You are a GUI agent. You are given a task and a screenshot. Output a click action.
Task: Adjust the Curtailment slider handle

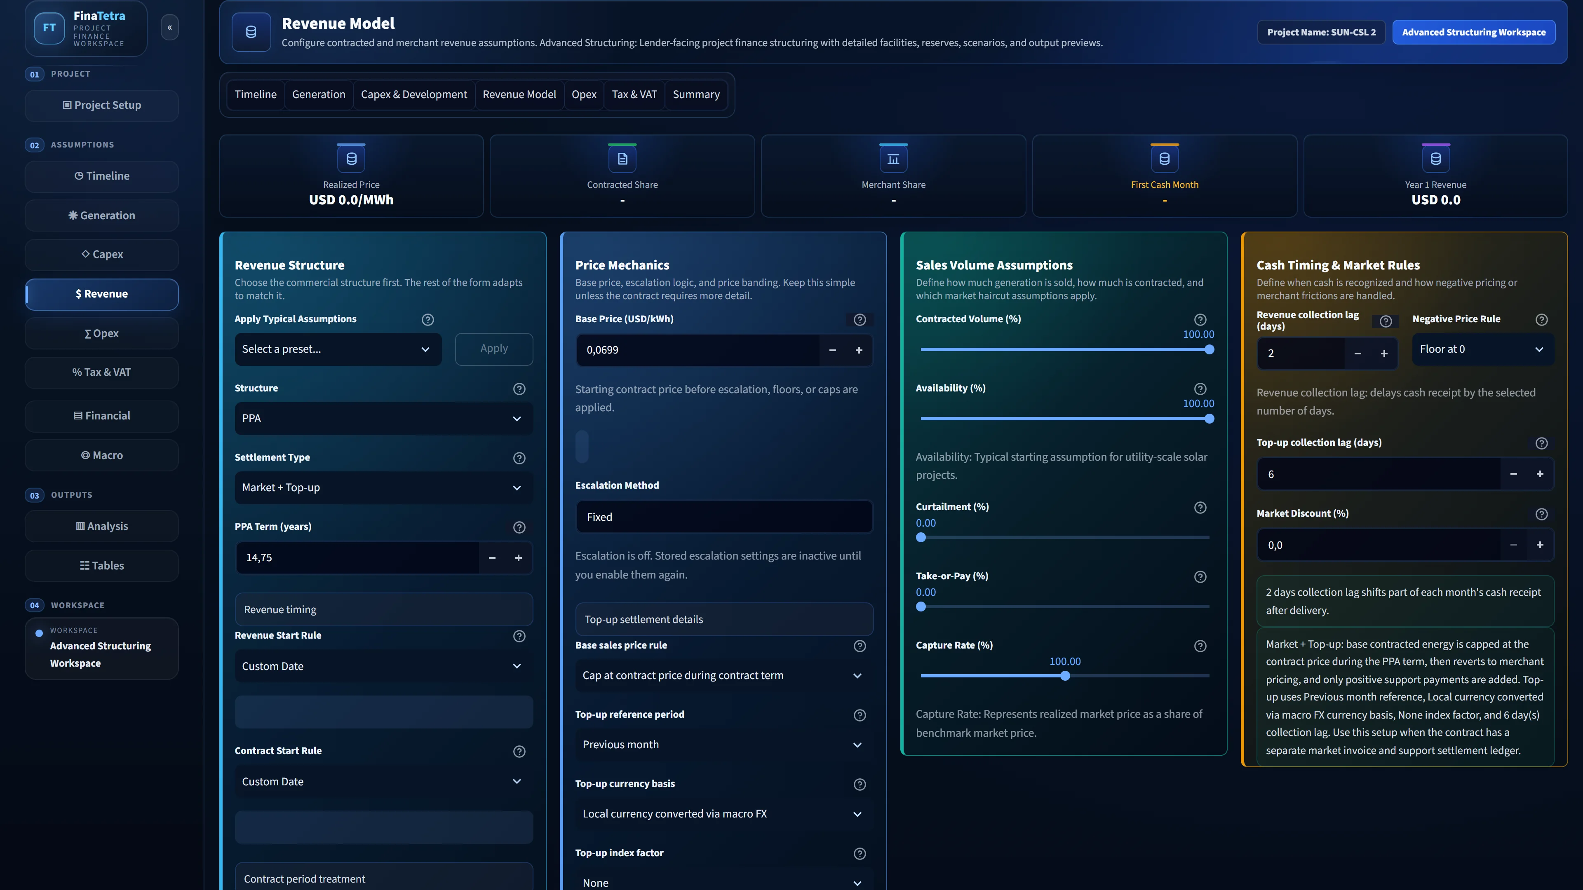(x=921, y=538)
